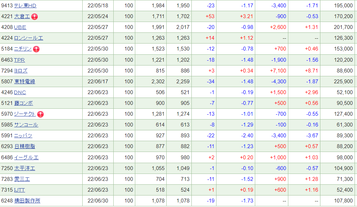Click the 52,400 valuation for IJTT
The width and height of the screenshot is (357, 207).
345,190
